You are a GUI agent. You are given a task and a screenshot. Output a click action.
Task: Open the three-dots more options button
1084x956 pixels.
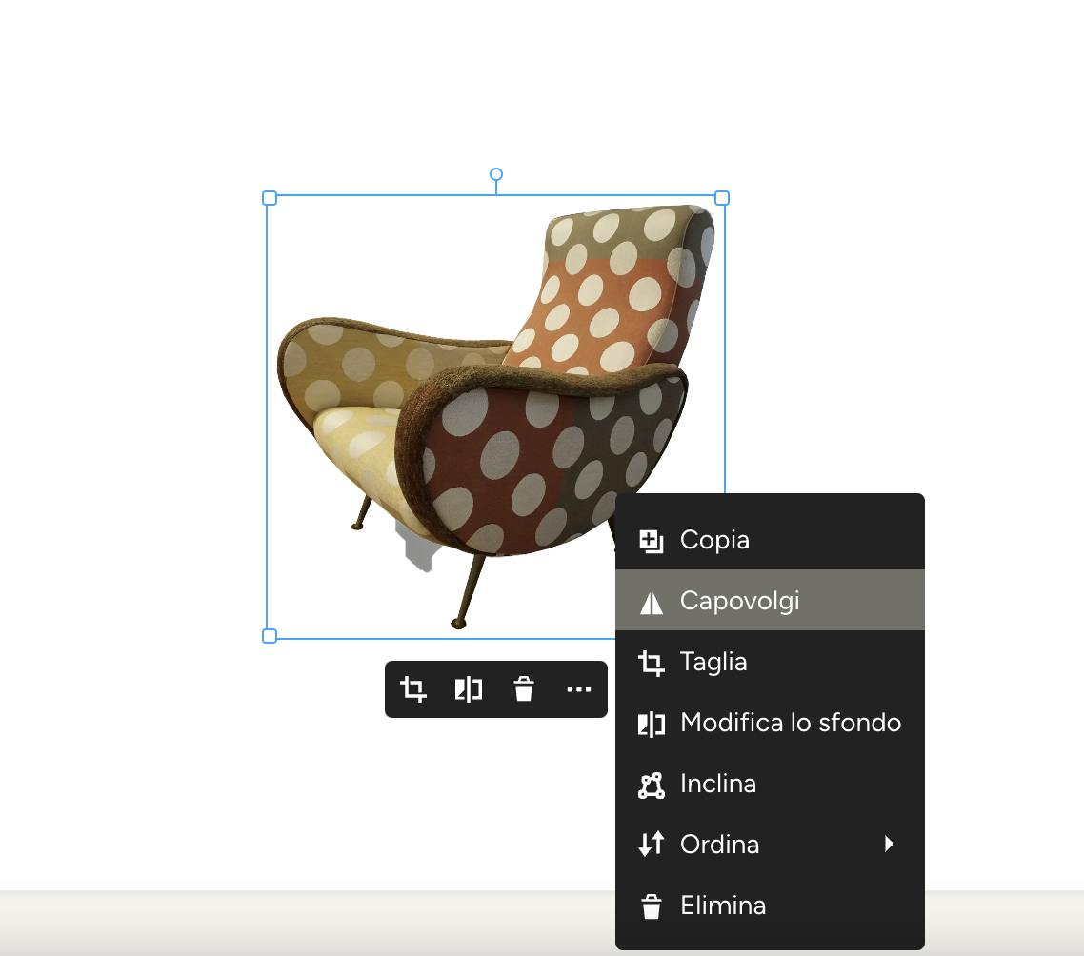click(x=578, y=689)
